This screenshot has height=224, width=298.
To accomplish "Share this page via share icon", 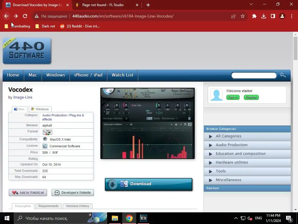I will (233, 16).
